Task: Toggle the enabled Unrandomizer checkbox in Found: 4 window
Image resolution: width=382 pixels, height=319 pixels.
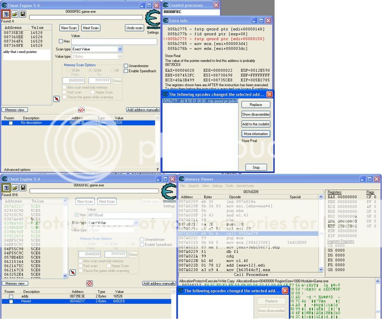Action: click(126, 66)
